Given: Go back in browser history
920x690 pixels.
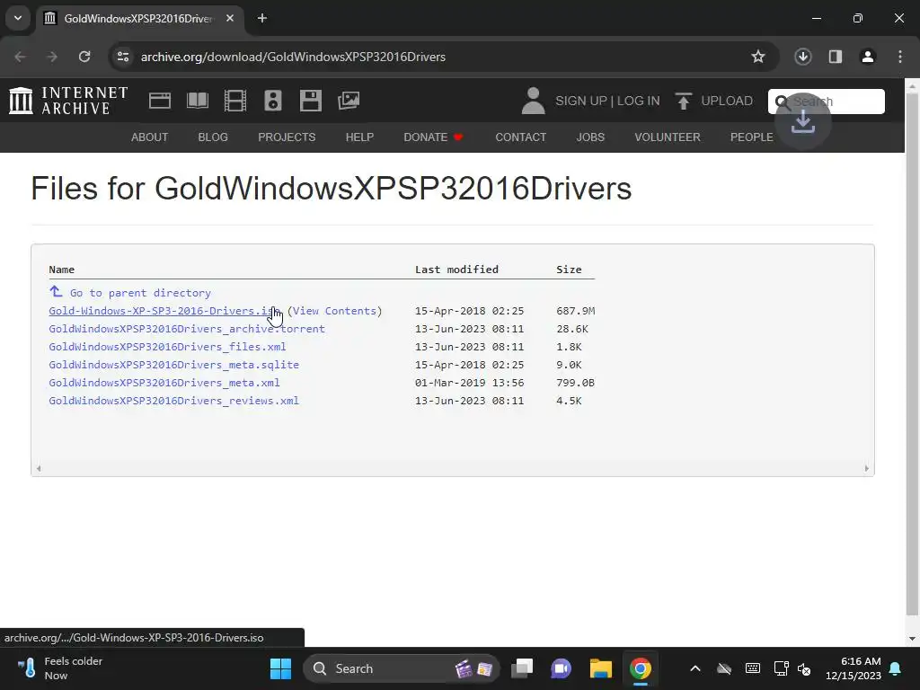Looking at the screenshot, I should click(x=20, y=57).
